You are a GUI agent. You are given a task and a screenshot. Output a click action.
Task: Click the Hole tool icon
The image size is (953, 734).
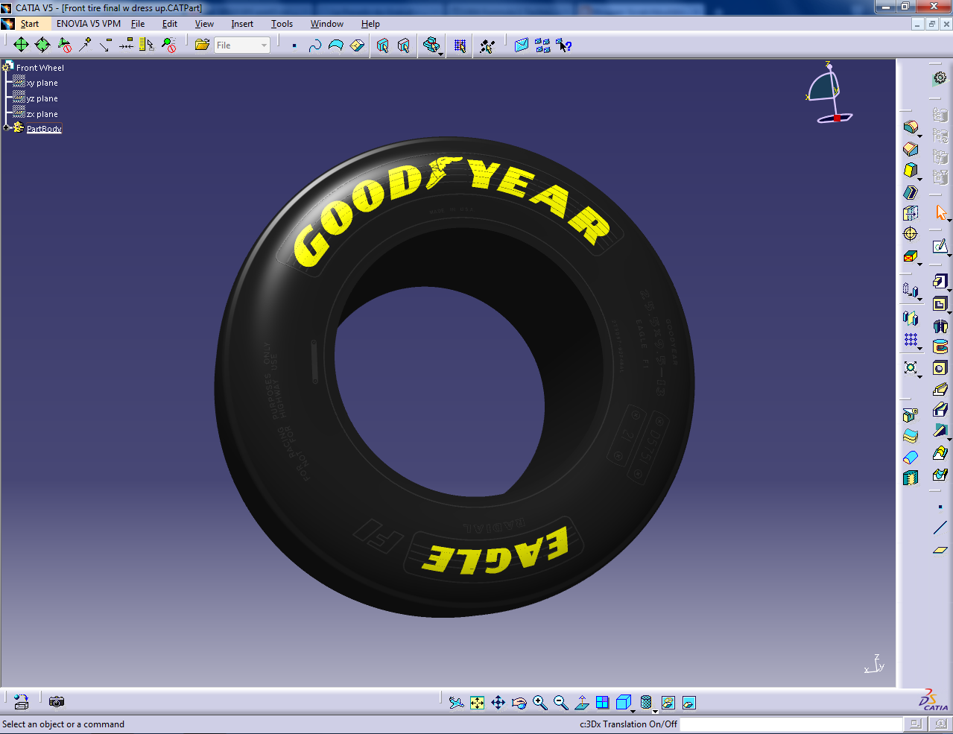(x=940, y=368)
